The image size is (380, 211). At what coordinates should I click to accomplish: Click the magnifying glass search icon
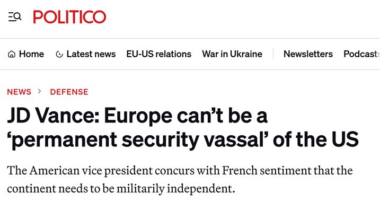pos(17,16)
